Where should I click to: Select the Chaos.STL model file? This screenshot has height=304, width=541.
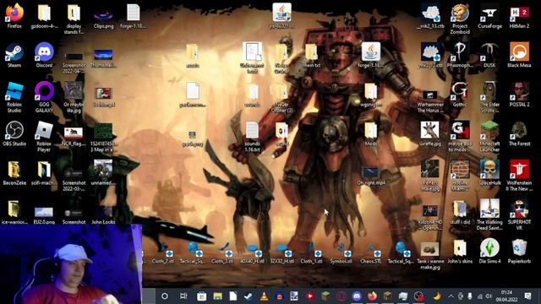pyautogui.click(x=371, y=254)
